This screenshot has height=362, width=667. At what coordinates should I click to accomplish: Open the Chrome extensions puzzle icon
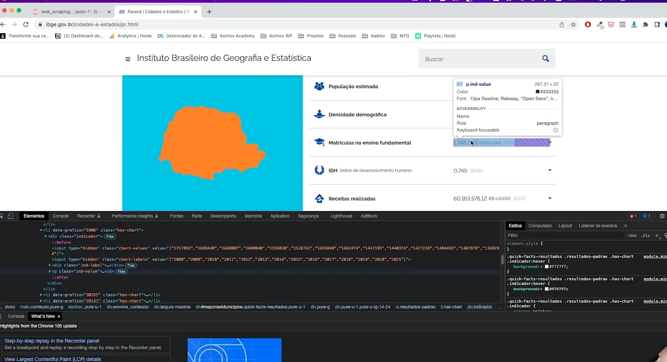coord(646,25)
